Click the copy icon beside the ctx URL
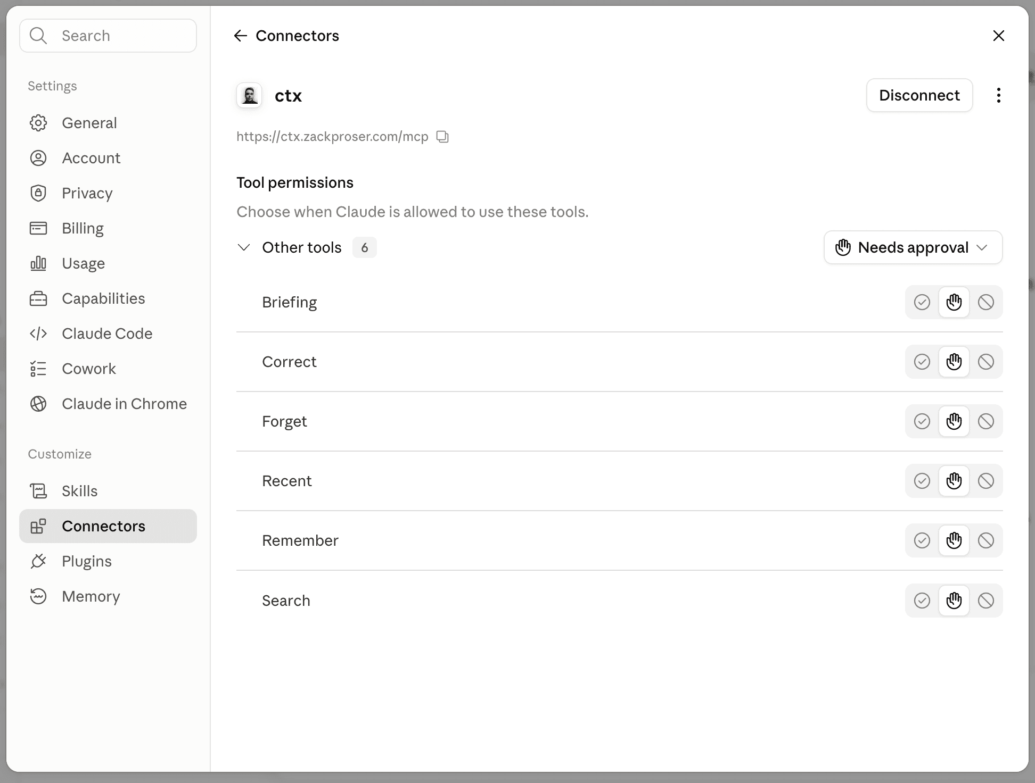Viewport: 1035px width, 783px height. [442, 137]
